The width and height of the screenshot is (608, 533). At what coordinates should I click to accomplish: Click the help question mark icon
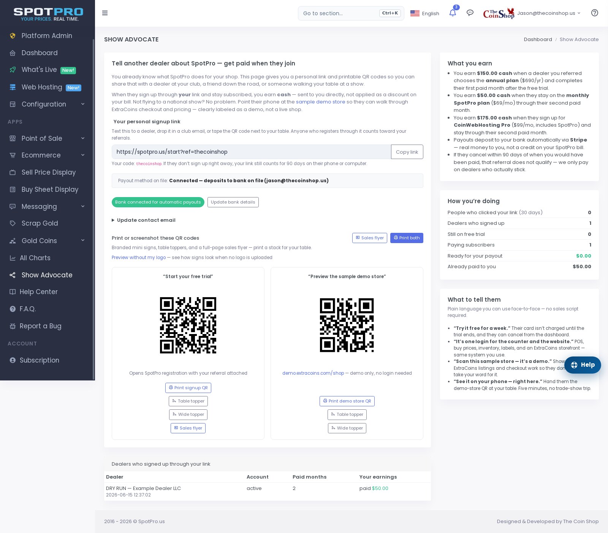[x=595, y=13]
